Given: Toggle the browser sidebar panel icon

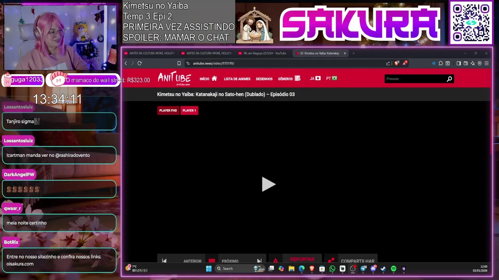Looking at the screenshot, I should 458,63.
